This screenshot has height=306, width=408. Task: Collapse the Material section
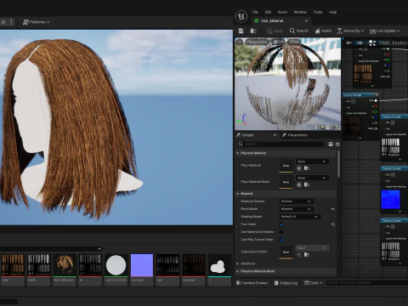click(238, 194)
